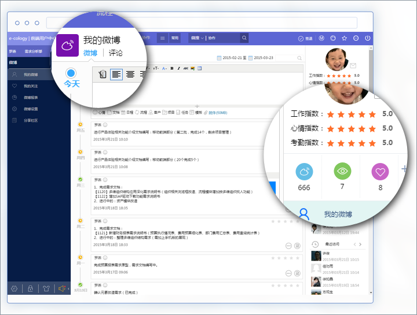Click the blog search input field beside the dates
This screenshot has height=315, width=417.
point(290,58)
